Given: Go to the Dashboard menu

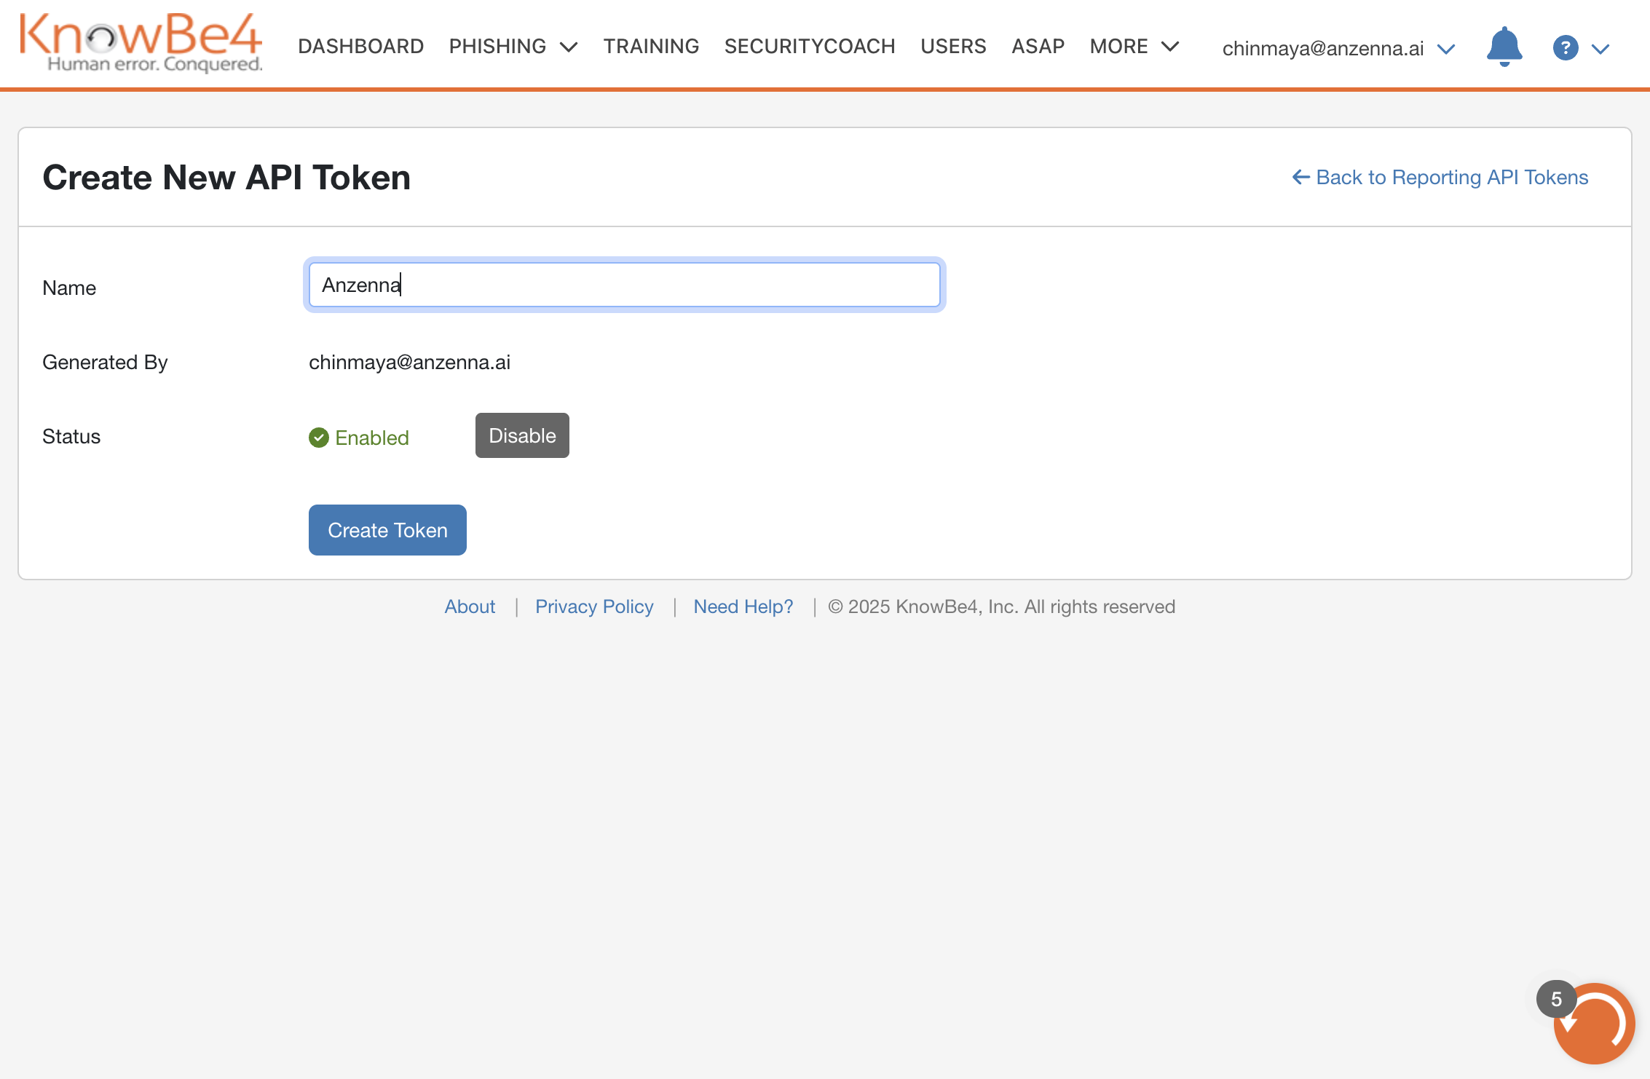Looking at the screenshot, I should (360, 47).
